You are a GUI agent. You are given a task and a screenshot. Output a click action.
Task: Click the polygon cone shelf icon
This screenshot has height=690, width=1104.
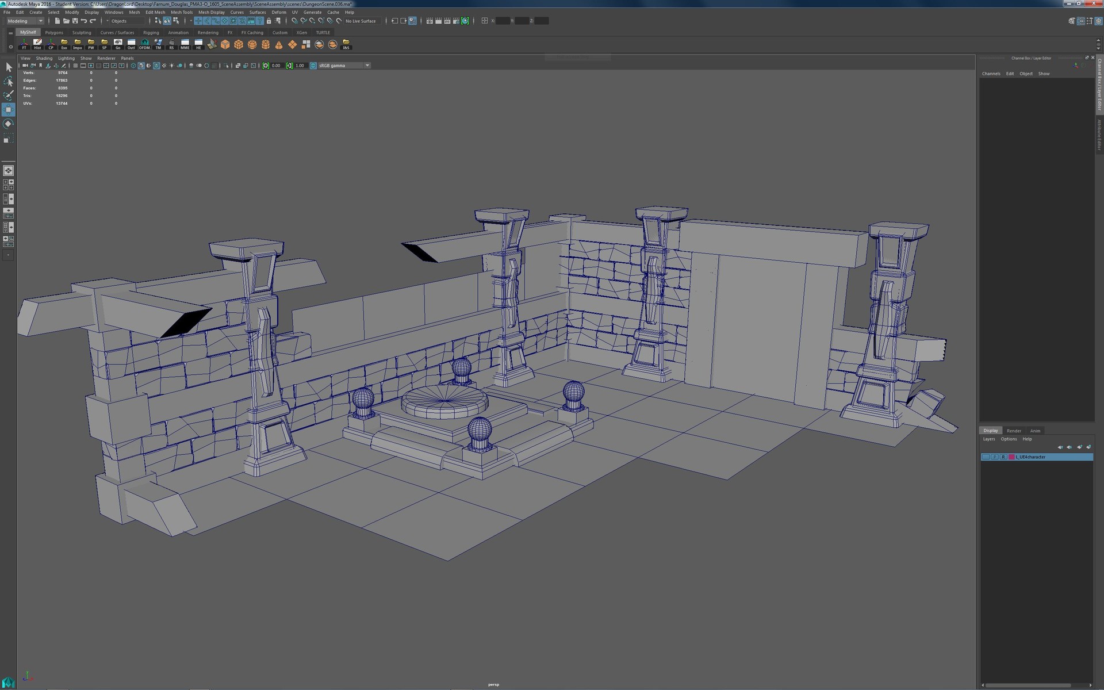pos(279,44)
